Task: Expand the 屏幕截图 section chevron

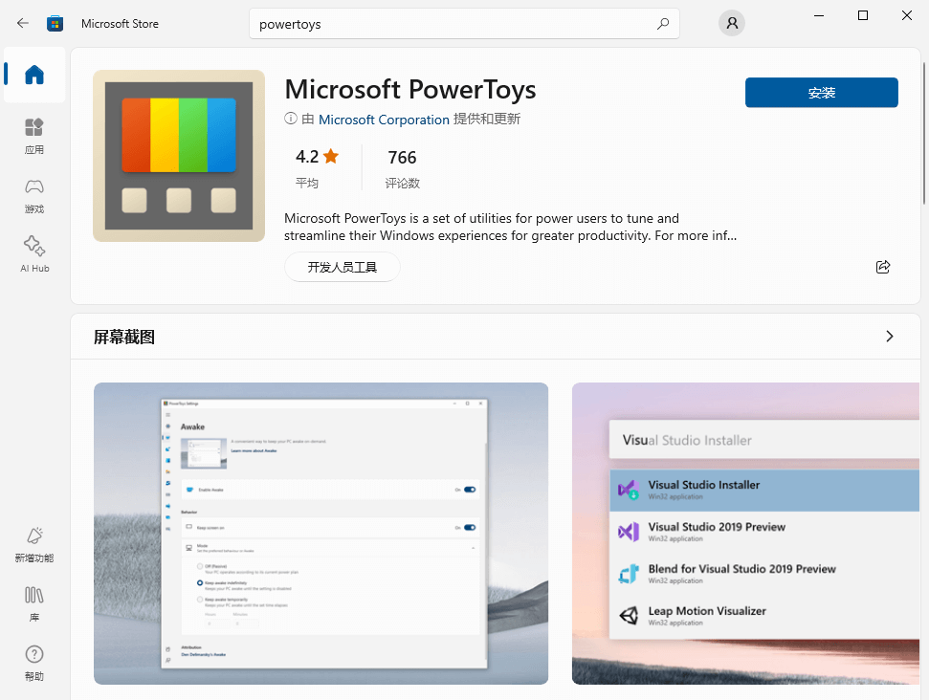Action: pyautogui.click(x=890, y=337)
